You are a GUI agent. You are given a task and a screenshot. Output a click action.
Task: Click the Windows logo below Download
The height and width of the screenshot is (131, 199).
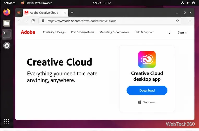(x=140, y=102)
